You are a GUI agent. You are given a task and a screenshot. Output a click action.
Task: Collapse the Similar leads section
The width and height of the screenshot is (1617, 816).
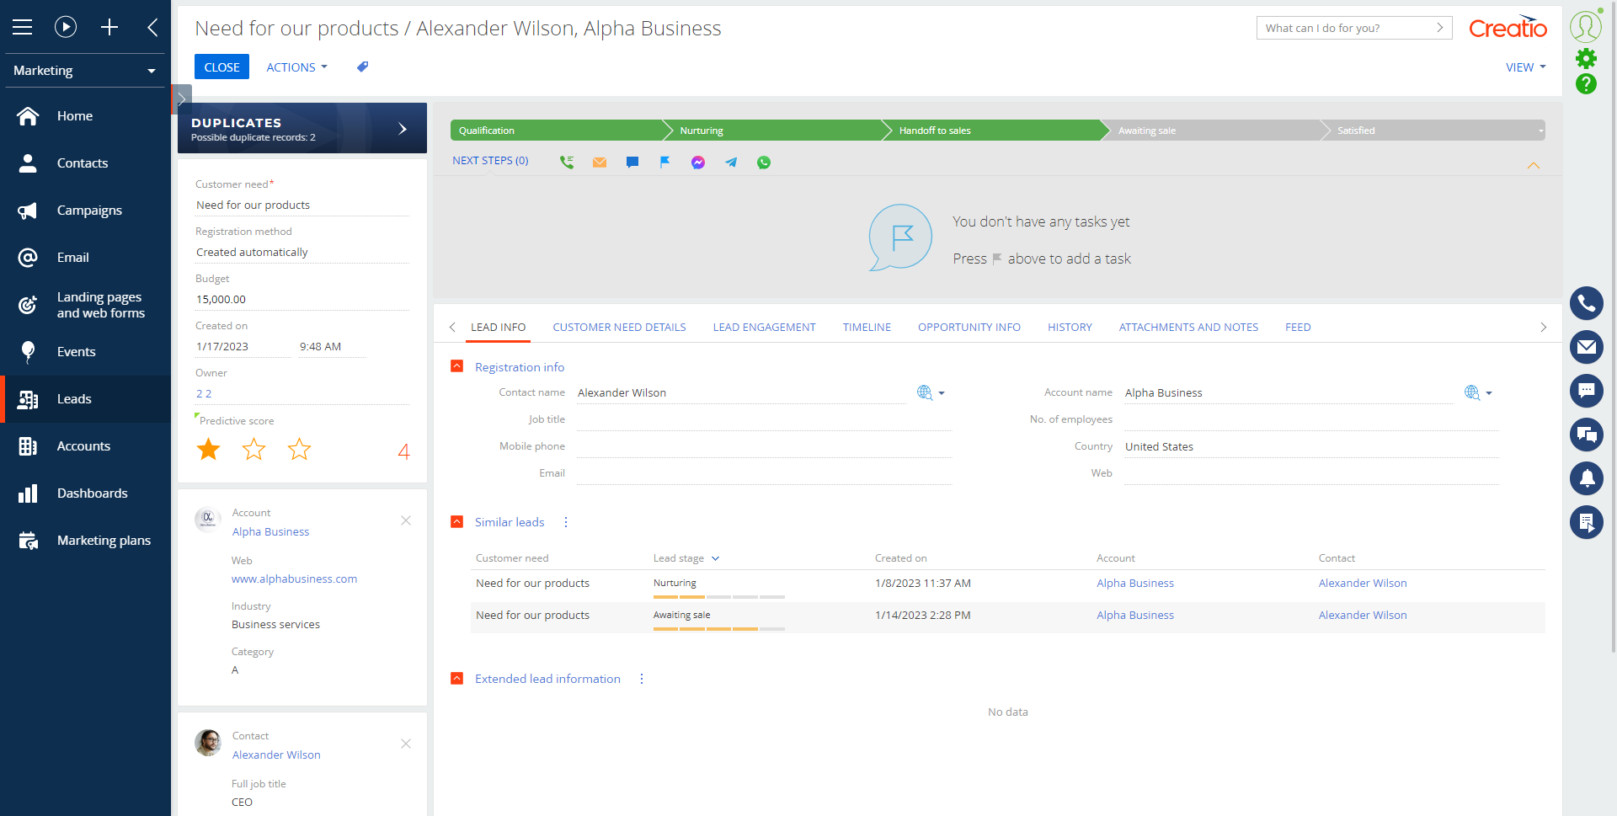click(457, 522)
